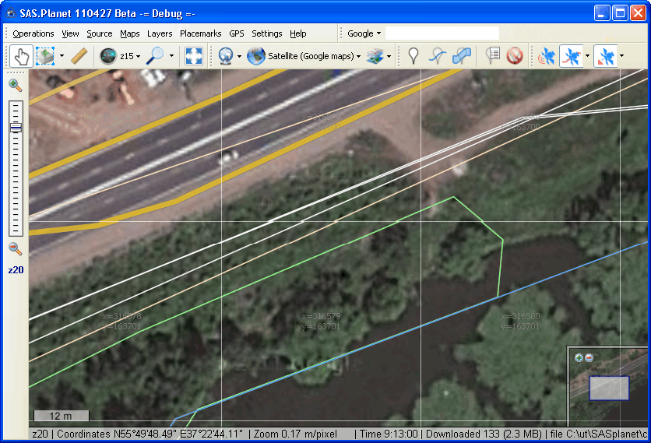651x443 pixels.
Task: Click the vertical zoom level slider handle
Action: pos(16,128)
